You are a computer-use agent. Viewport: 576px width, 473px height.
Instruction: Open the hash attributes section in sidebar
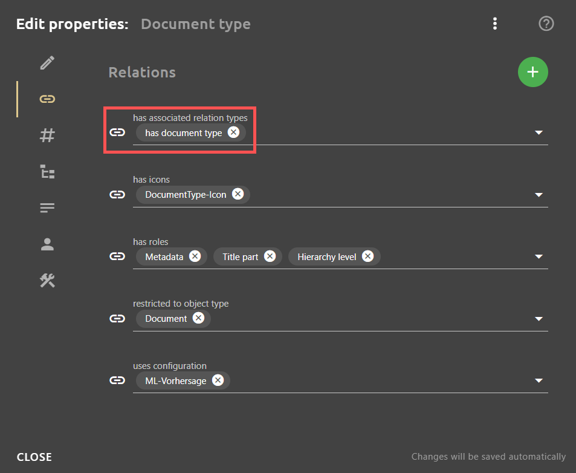click(x=47, y=135)
